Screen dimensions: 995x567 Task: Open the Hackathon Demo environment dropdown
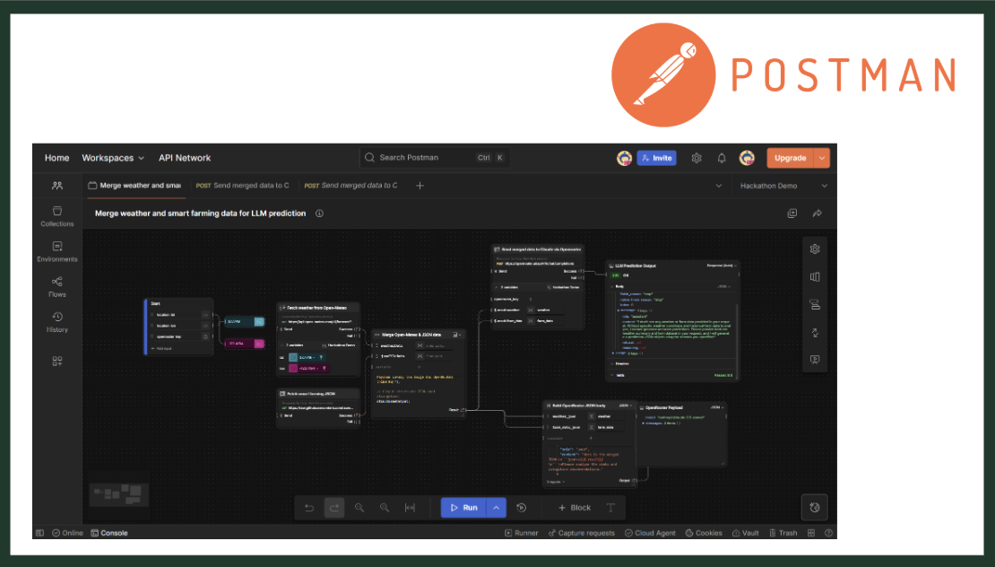pos(783,186)
